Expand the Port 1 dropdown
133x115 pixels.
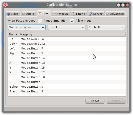pos(67,27)
